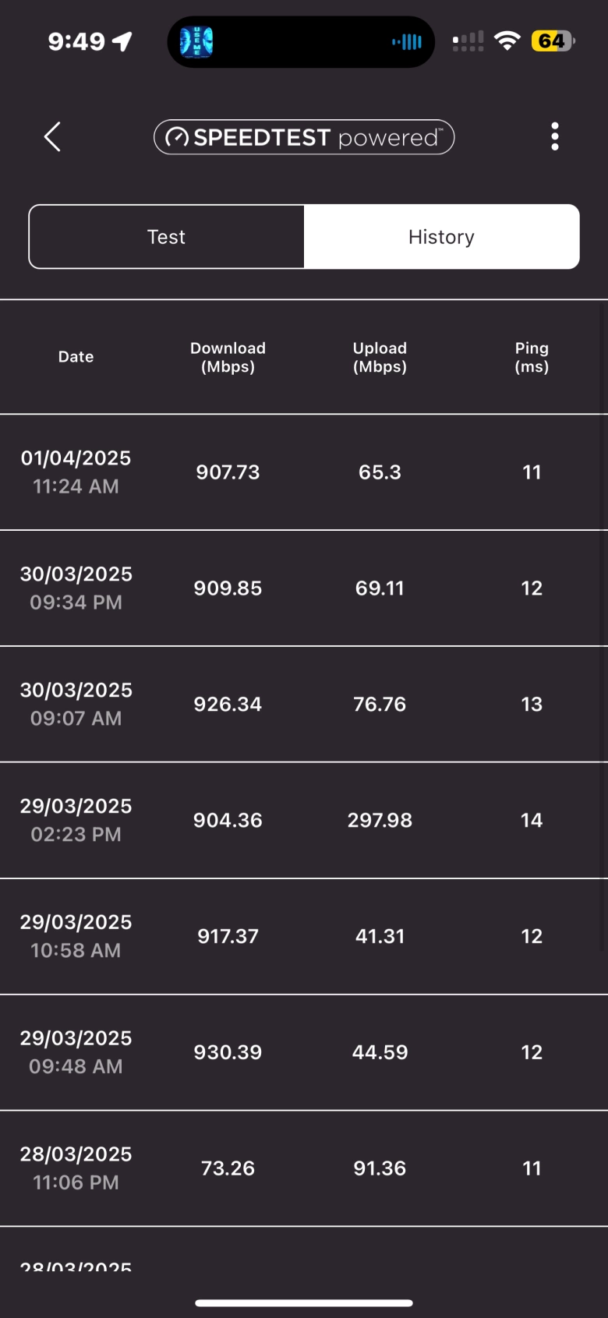Image resolution: width=608 pixels, height=1318 pixels.
Task: Select the History tab
Action: (441, 237)
